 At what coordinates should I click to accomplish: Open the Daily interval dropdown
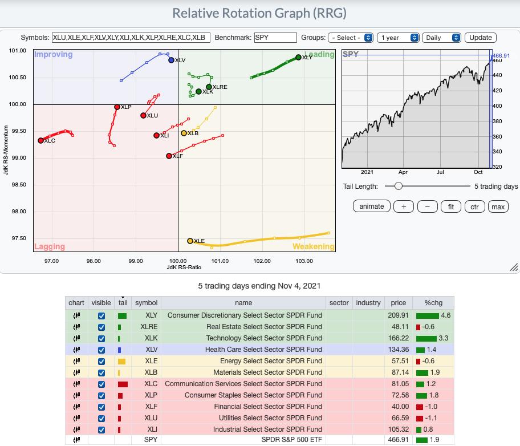pyautogui.click(x=441, y=38)
